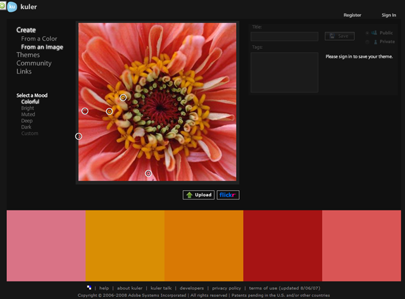The image size is (405, 299).
Task: Open Community in the sidebar
Action: [x=34, y=63]
